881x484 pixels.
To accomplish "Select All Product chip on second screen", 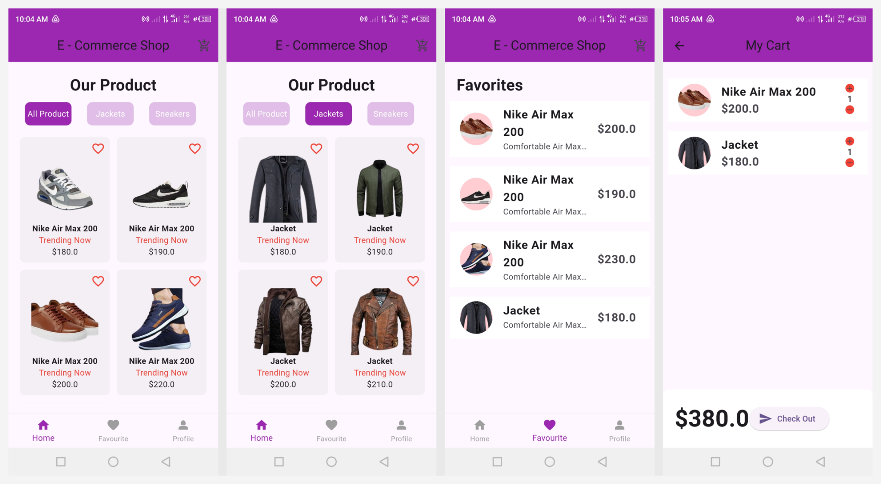I will coord(266,114).
